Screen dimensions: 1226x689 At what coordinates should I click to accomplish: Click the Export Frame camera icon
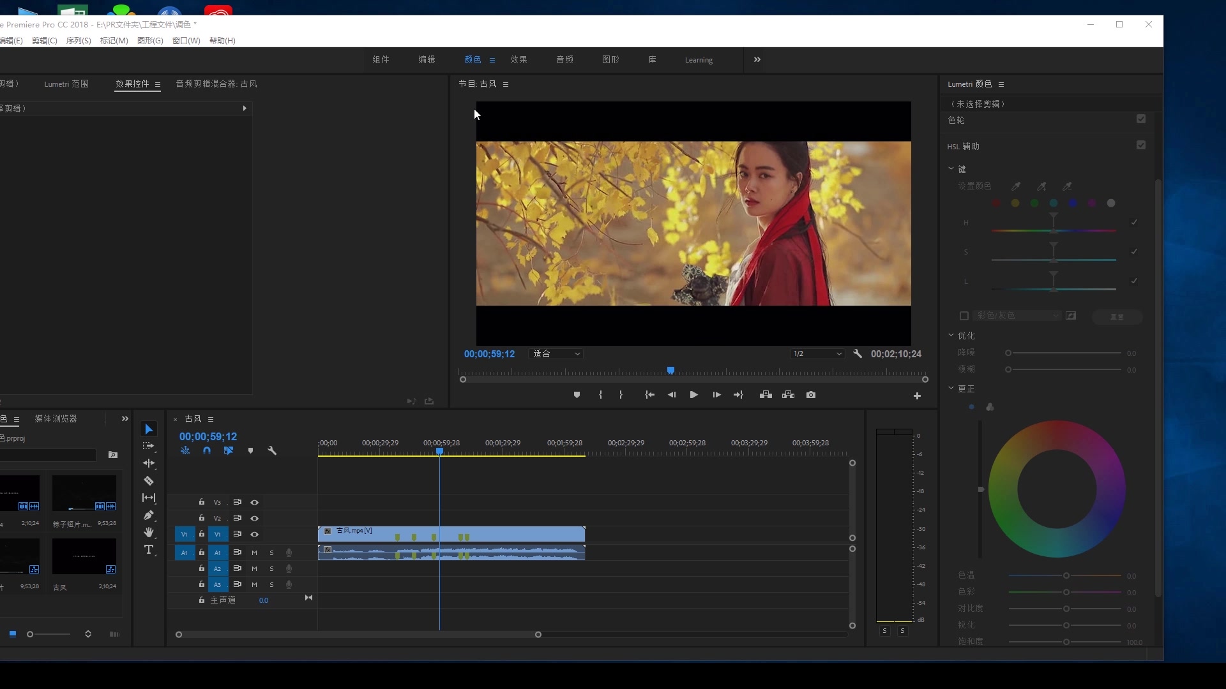[811, 395]
